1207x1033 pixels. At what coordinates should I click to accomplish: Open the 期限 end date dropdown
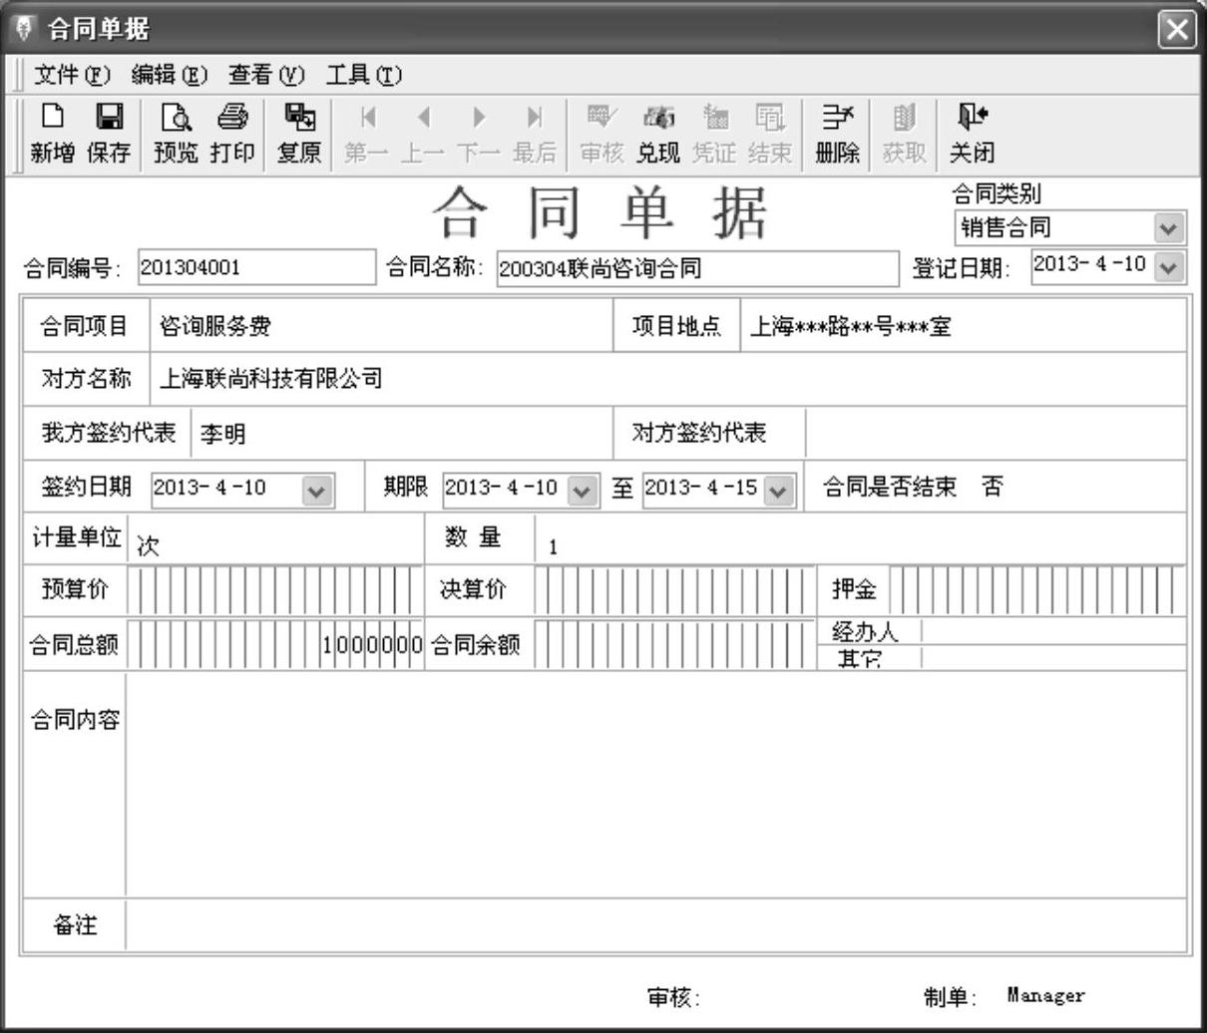[778, 491]
